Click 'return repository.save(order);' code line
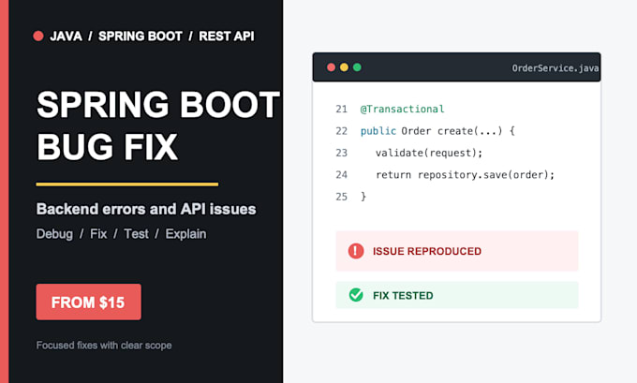This screenshot has width=637, height=383. [x=466, y=175]
